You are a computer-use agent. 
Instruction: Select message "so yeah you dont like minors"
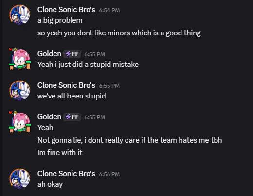tap(119, 33)
